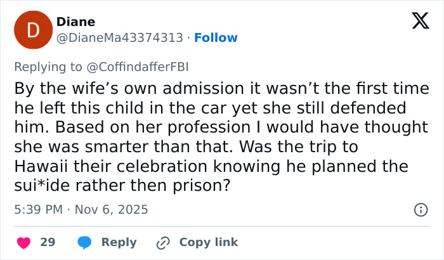Click the blue reply speech bubble icon
This screenshot has height=260, width=444.
click(84, 242)
